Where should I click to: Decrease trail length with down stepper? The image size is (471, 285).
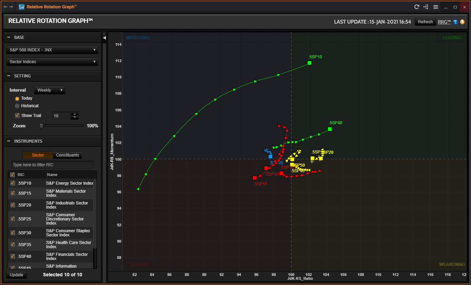coord(75,117)
